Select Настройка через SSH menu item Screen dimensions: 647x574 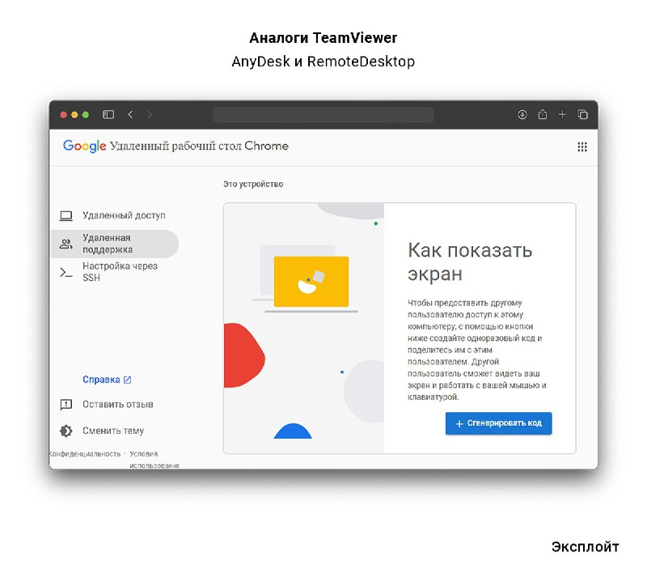[x=120, y=271]
